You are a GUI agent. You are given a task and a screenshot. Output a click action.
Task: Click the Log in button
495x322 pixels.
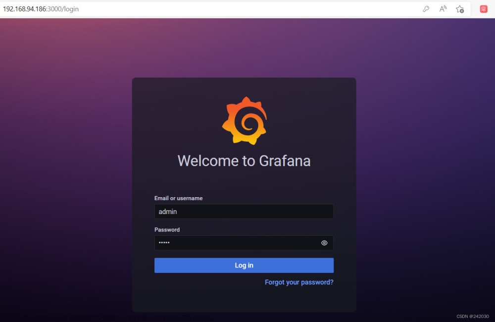pos(244,265)
